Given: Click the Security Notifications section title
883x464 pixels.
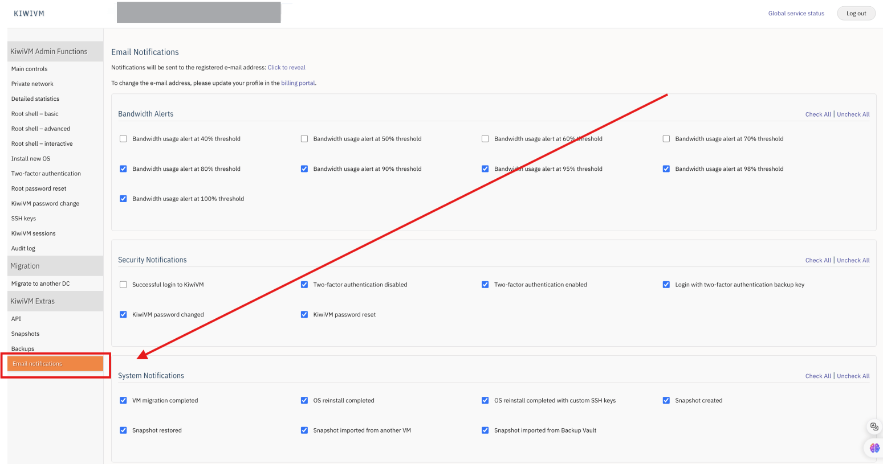Looking at the screenshot, I should tap(152, 260).
